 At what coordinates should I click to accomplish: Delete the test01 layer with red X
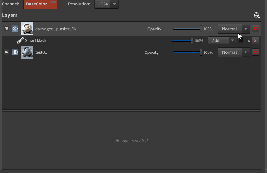(x=255, y=52)
